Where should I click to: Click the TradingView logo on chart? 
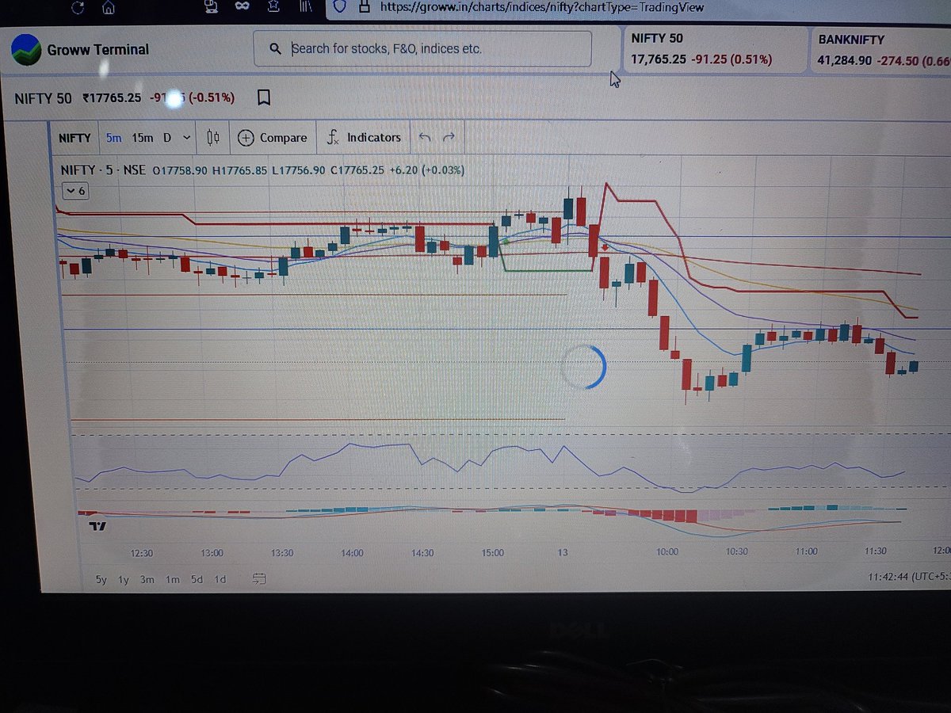click(97, 525)
